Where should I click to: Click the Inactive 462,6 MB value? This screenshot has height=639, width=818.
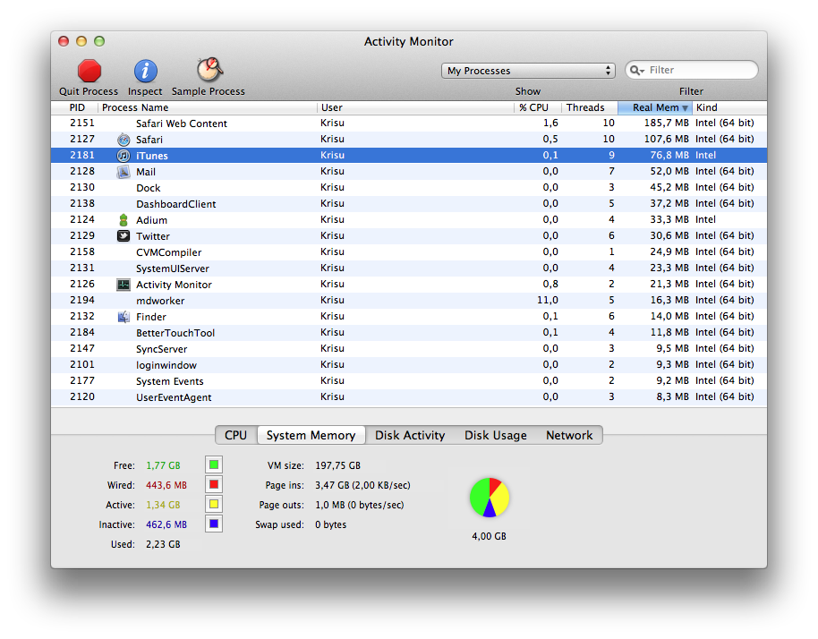click(x=166, y=524)
